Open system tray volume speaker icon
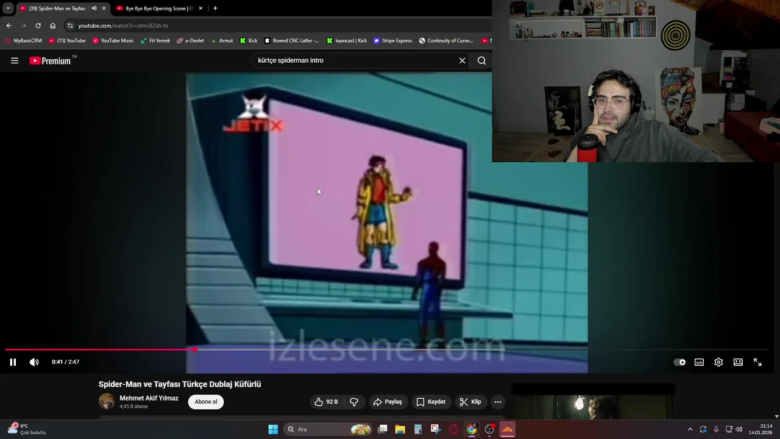The height and width of the screenshot is (439, 780). [739, 429]
